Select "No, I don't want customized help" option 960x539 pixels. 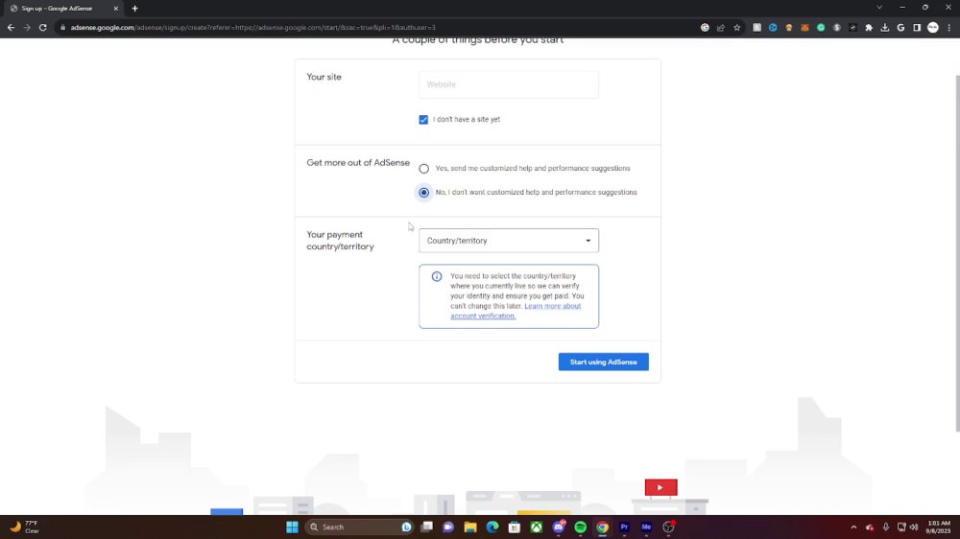[x=423, y=192]
